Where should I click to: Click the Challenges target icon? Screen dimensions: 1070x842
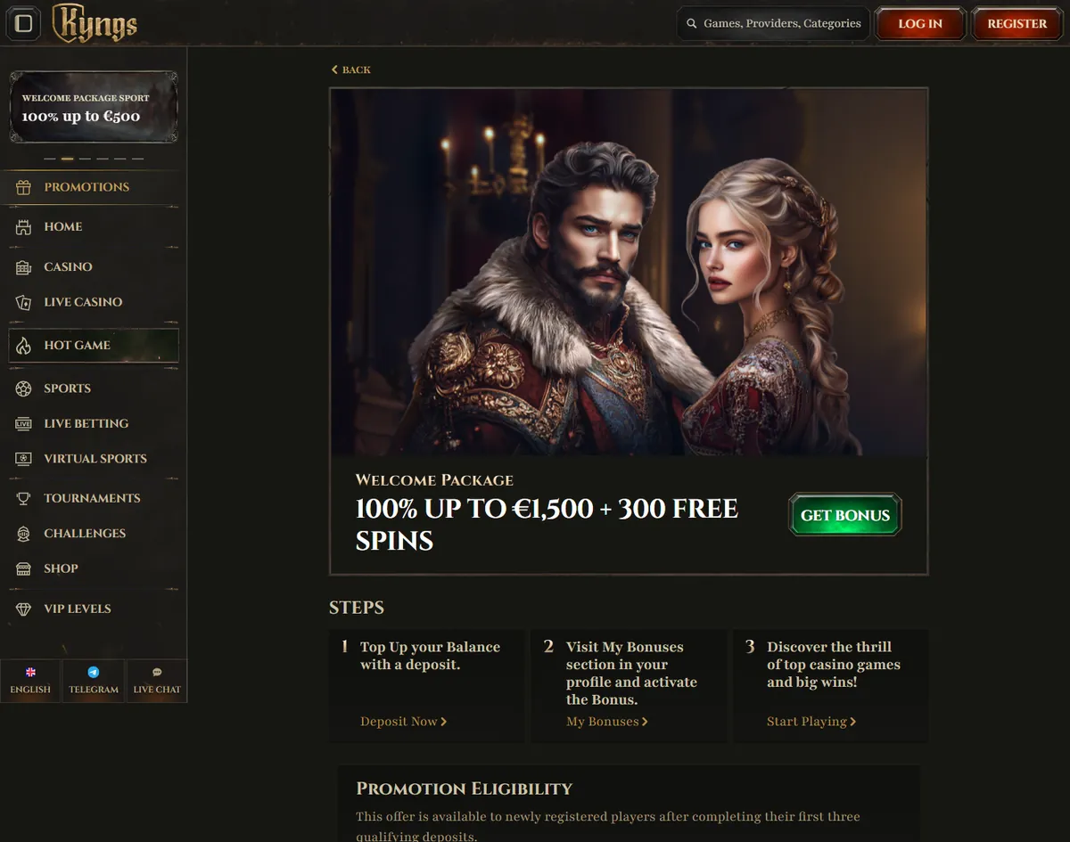coord(24,534)
